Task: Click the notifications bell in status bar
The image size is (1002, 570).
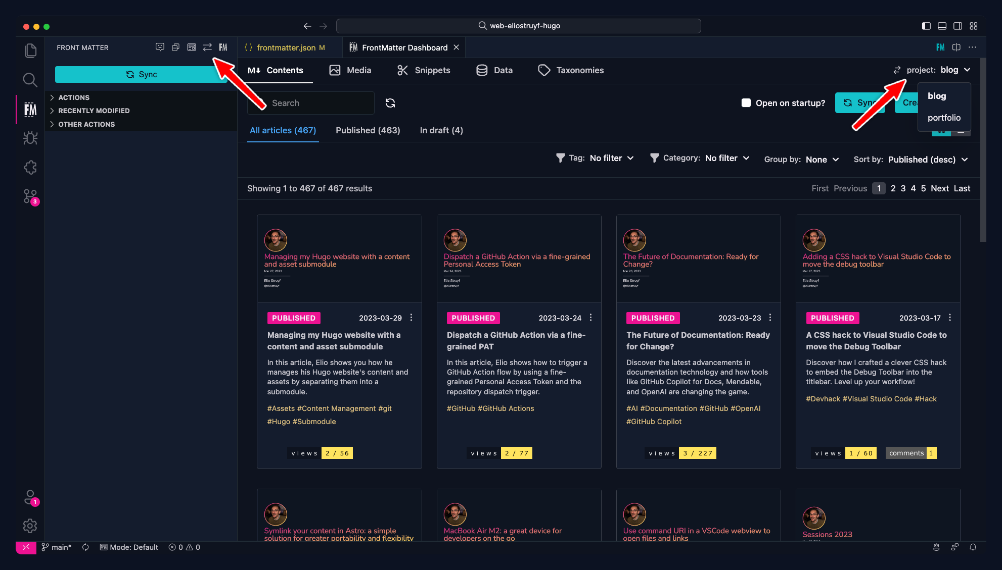Action: pos(973,547)
